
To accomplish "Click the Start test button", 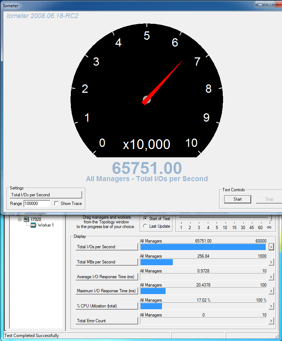I will pos(238,199).
